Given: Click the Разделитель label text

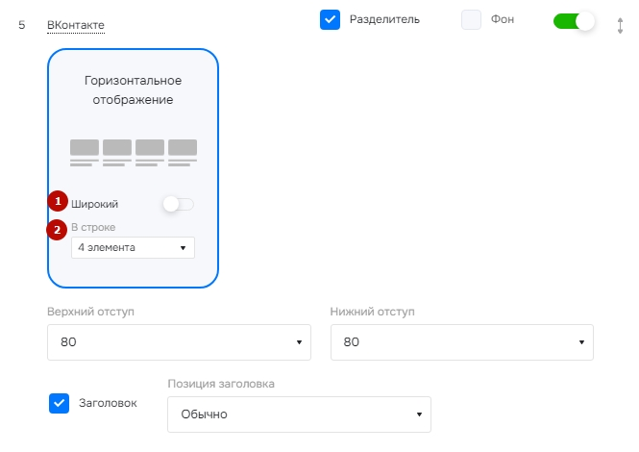Looking at the screenshot, I should click(x=384, y=19).
